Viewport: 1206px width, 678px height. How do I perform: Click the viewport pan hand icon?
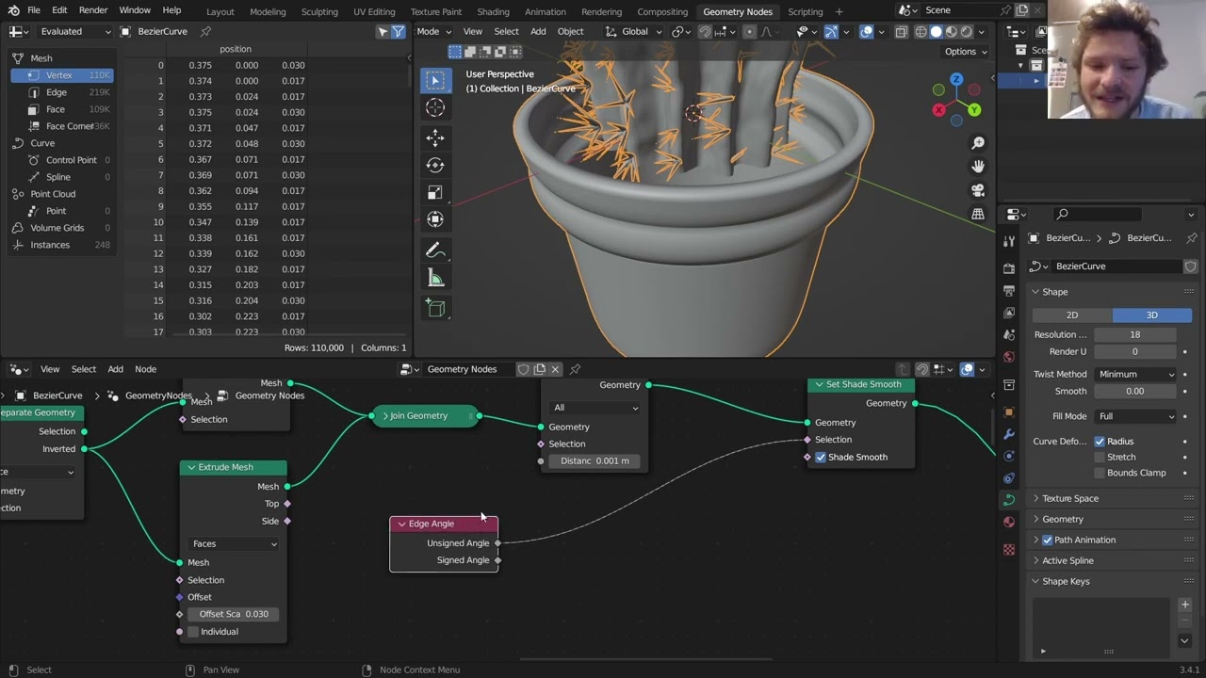(x=978, y=167)
